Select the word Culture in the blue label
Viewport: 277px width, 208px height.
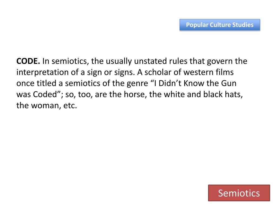coord(220,25)
